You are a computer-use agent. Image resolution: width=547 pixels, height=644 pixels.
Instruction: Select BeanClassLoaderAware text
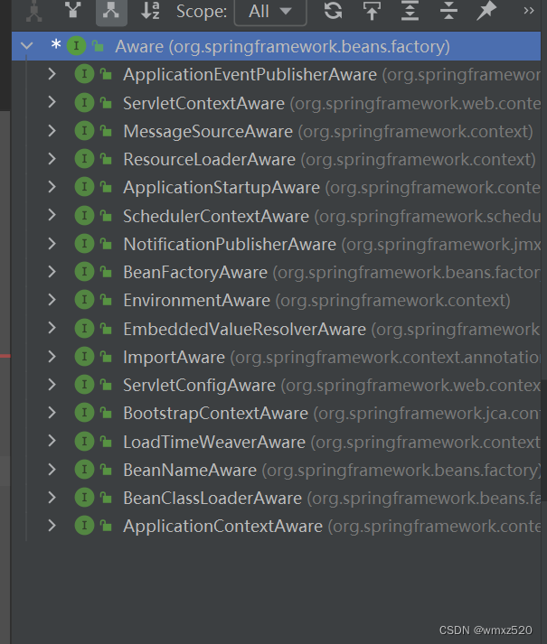[x=212, y=499]
